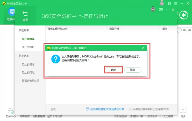Open 家庭防火墙 at bottom bar
192x121 pixels.
(136, 116)
